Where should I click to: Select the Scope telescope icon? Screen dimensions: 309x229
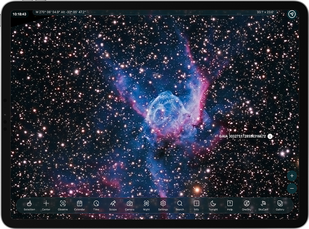(113, 205)
